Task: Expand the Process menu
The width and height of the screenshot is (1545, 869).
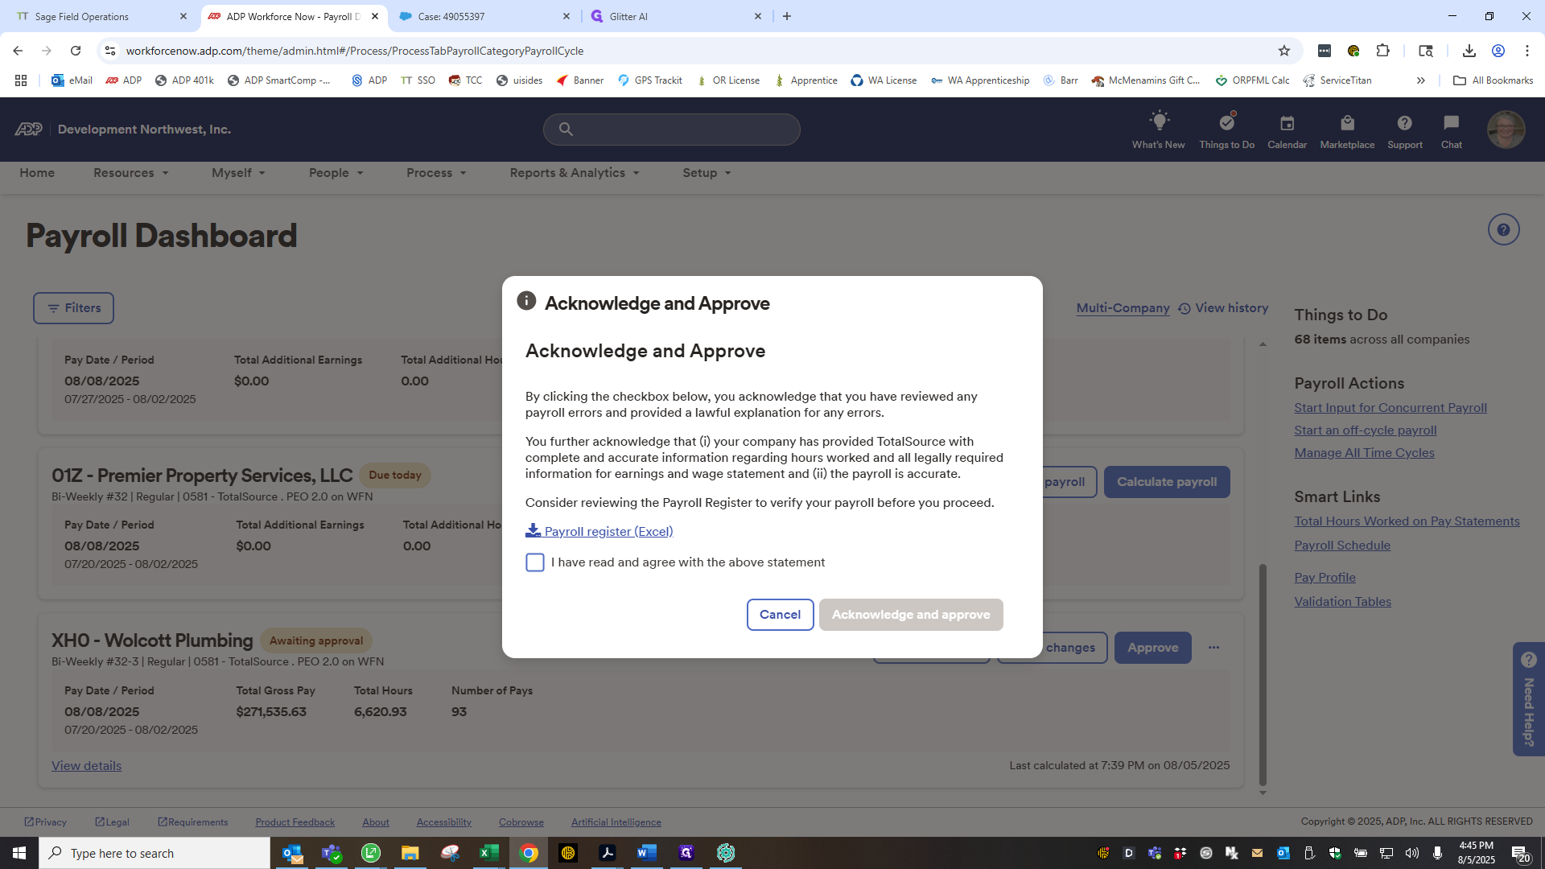Action: point(436,173)
